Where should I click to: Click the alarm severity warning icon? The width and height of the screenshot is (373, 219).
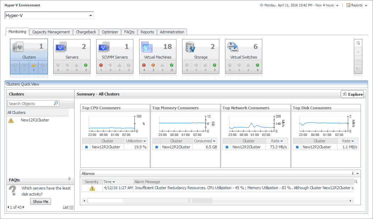[92, 188]
